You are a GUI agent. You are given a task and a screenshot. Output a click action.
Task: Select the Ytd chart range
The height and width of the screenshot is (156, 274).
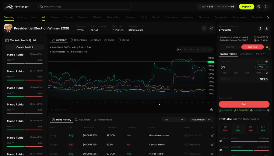[x=204, y=49]
